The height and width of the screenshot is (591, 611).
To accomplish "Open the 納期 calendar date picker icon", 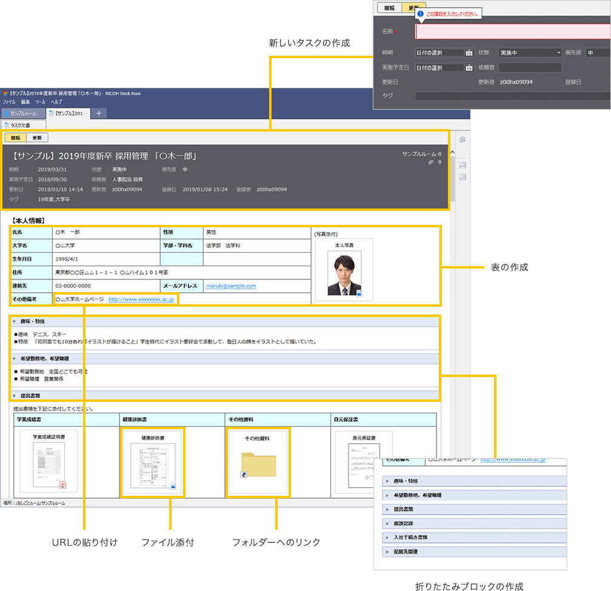I will (x=469, y=53).
